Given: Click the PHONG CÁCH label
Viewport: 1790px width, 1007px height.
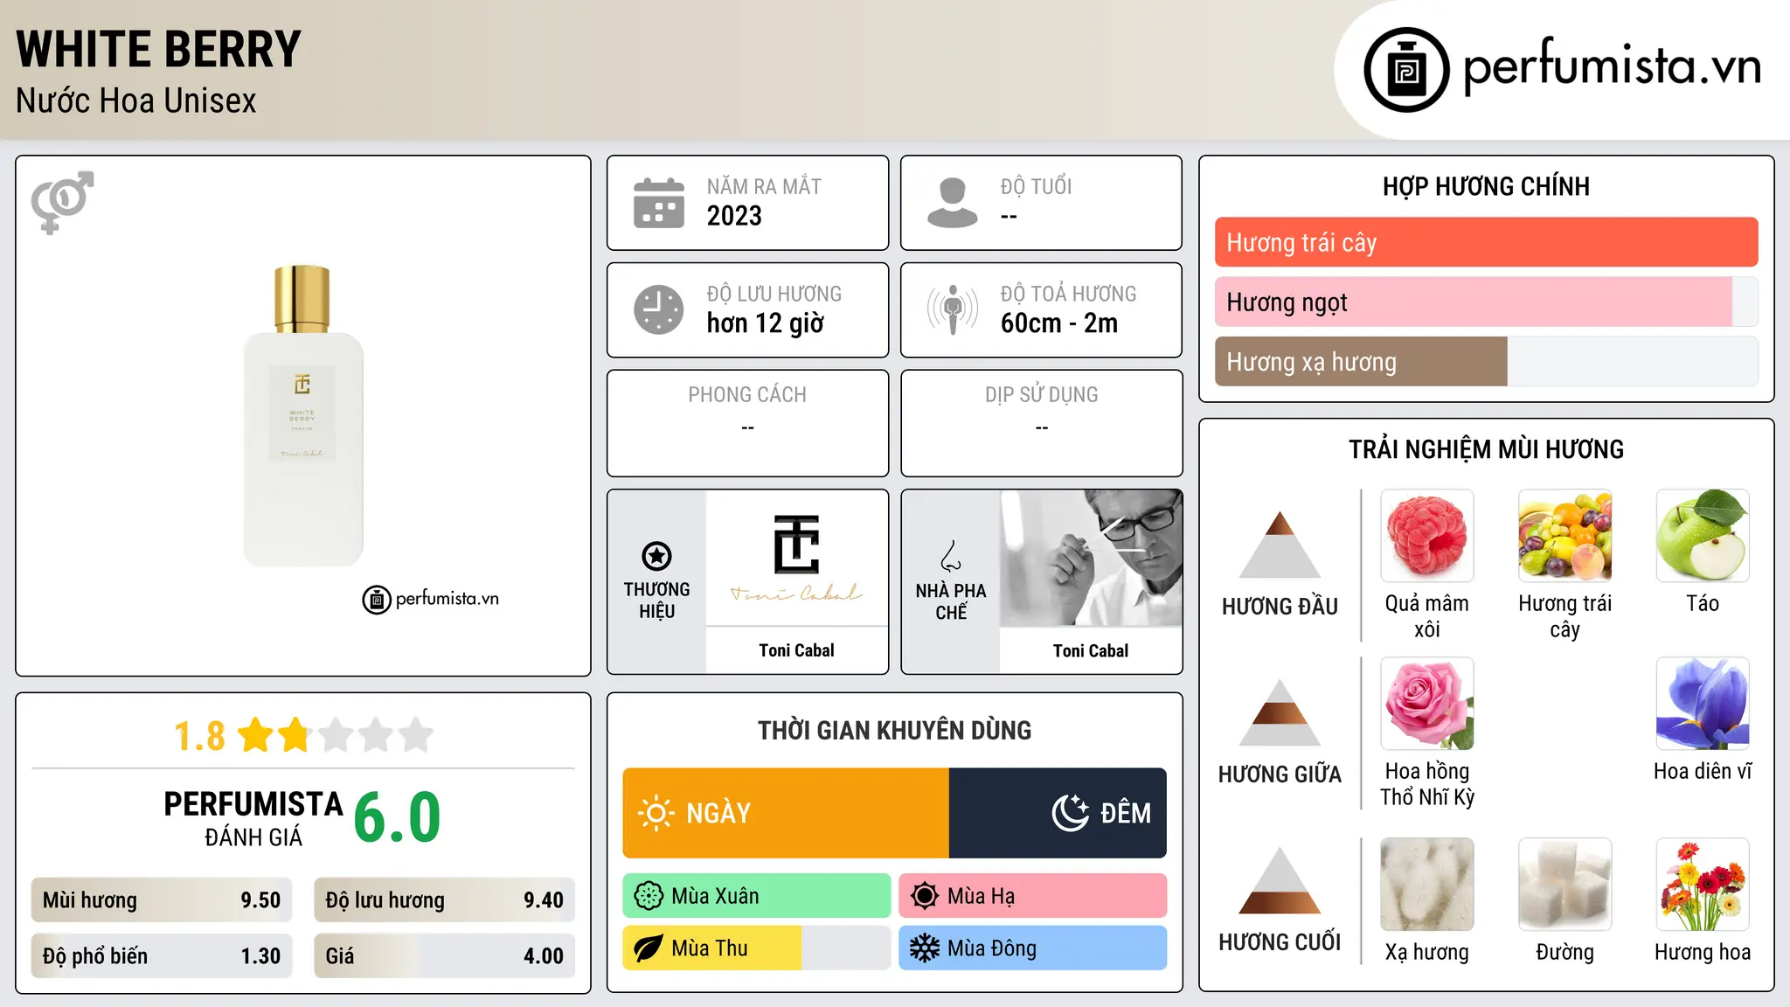Looking at the screenshot, I should coord(747,395).
